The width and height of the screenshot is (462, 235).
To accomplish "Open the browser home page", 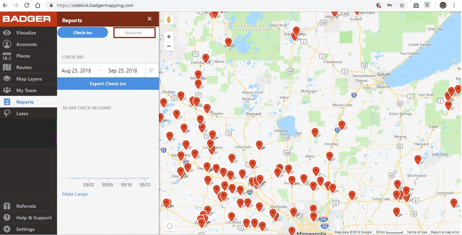I will pyautogui.click(x=38, y=5).
